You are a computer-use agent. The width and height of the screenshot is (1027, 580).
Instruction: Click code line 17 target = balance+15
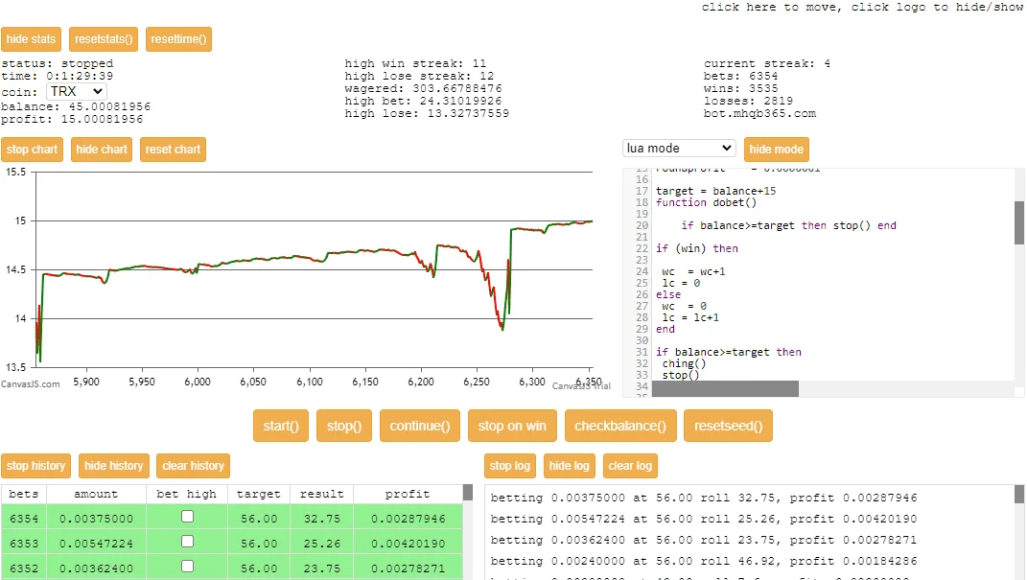716,191
